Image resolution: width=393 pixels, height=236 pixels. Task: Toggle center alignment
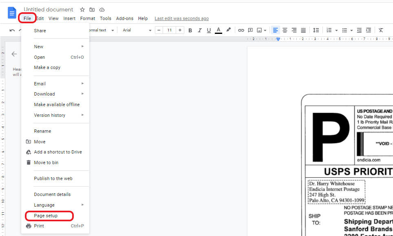tap(285, 30)
